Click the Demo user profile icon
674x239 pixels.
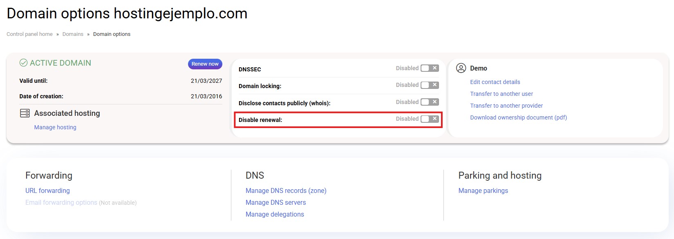[461, 68]
